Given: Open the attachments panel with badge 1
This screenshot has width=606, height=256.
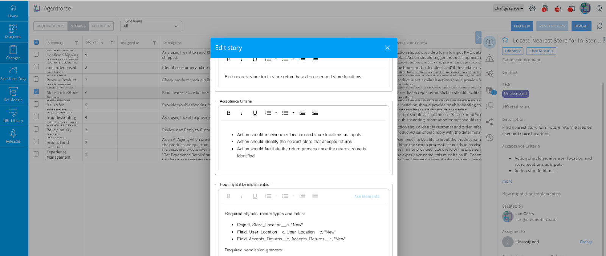Looking at the screenshot, I should [490, 91].
